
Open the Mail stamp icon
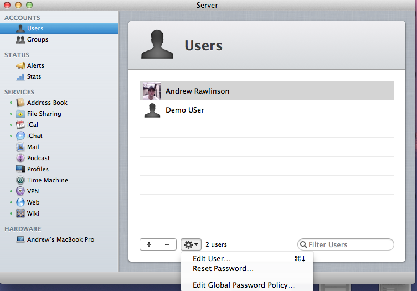coord(20,147)
